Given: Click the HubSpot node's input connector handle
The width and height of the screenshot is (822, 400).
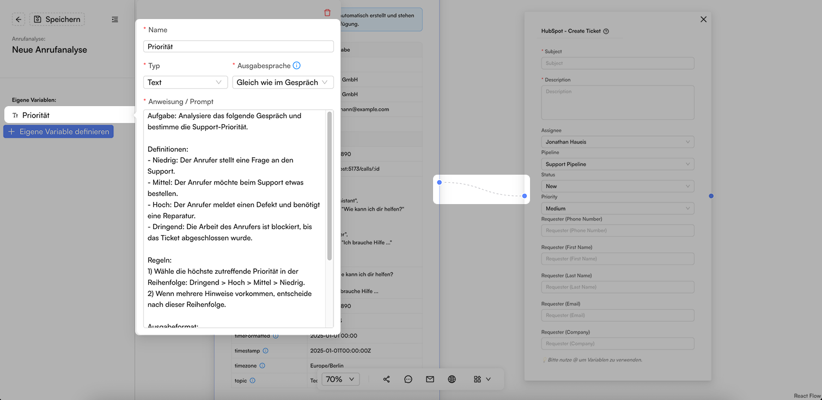Looking at the screenshot, I should (x=525, y=196).
